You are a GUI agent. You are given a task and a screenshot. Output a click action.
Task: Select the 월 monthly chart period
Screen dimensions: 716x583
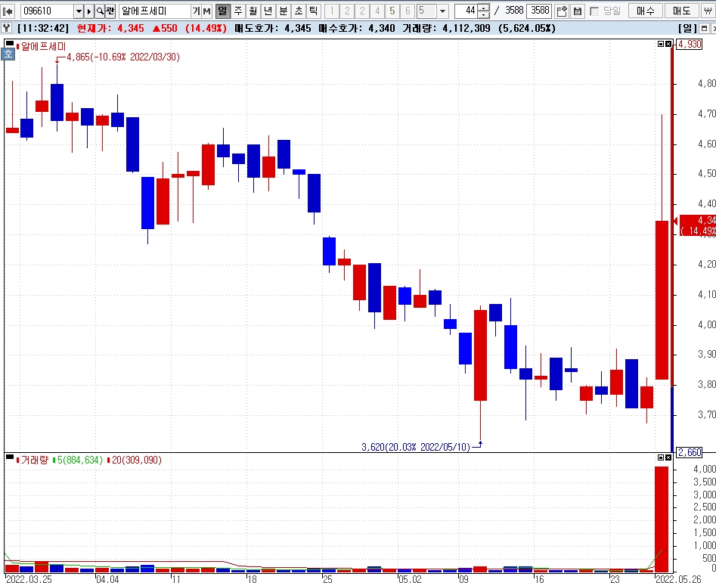click(253, 11)
